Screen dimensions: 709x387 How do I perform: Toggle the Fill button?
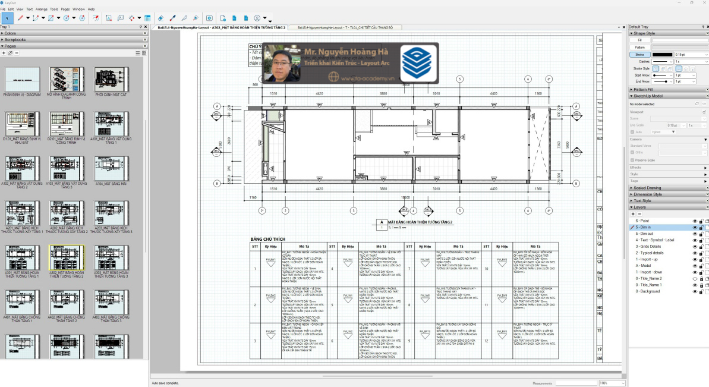tap(639, 40)
